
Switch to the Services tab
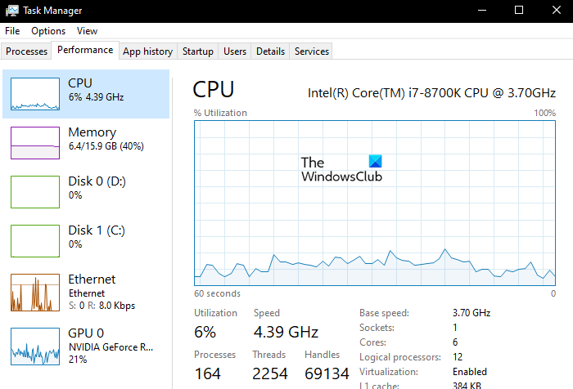point(312,51)
